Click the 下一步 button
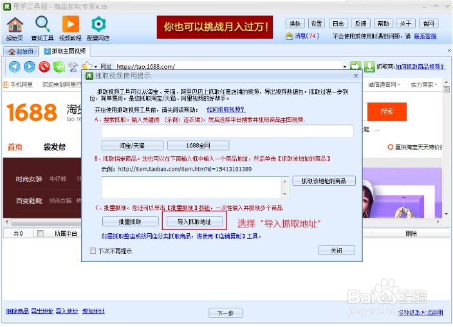Screen dimensions: 453x327 coord(226,313)
